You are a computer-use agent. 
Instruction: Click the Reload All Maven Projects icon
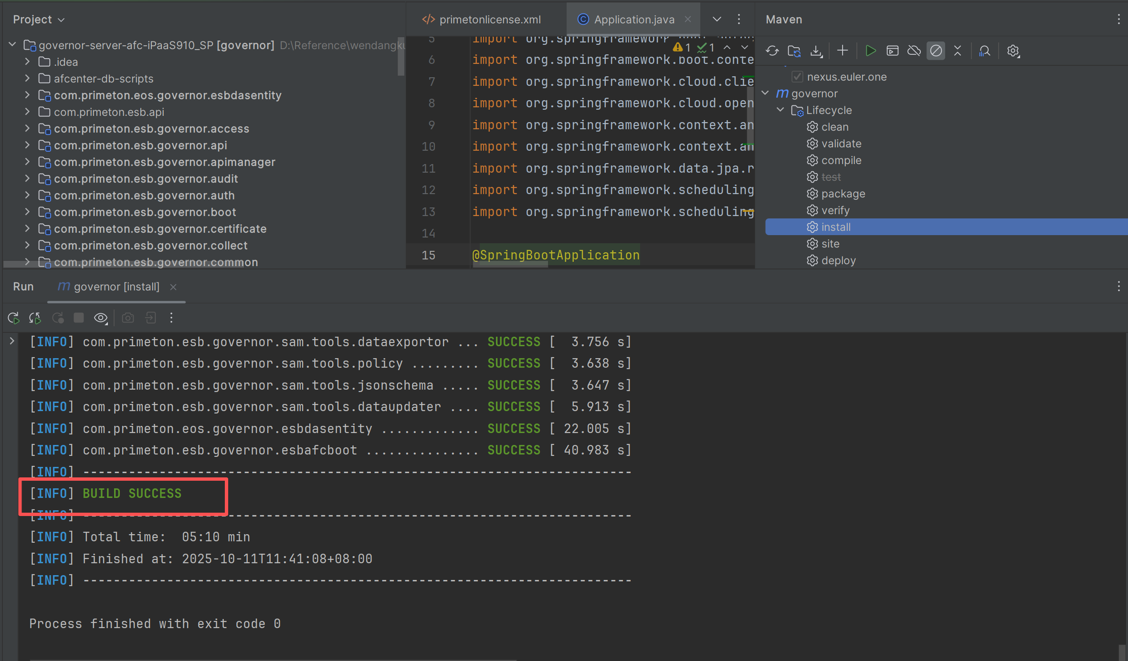point(772,51)
